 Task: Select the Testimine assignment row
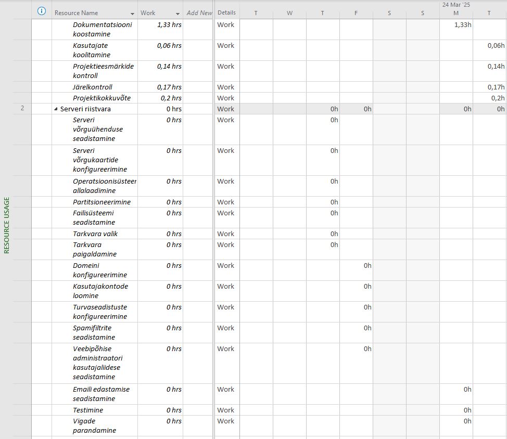click(x=87, y=410)
